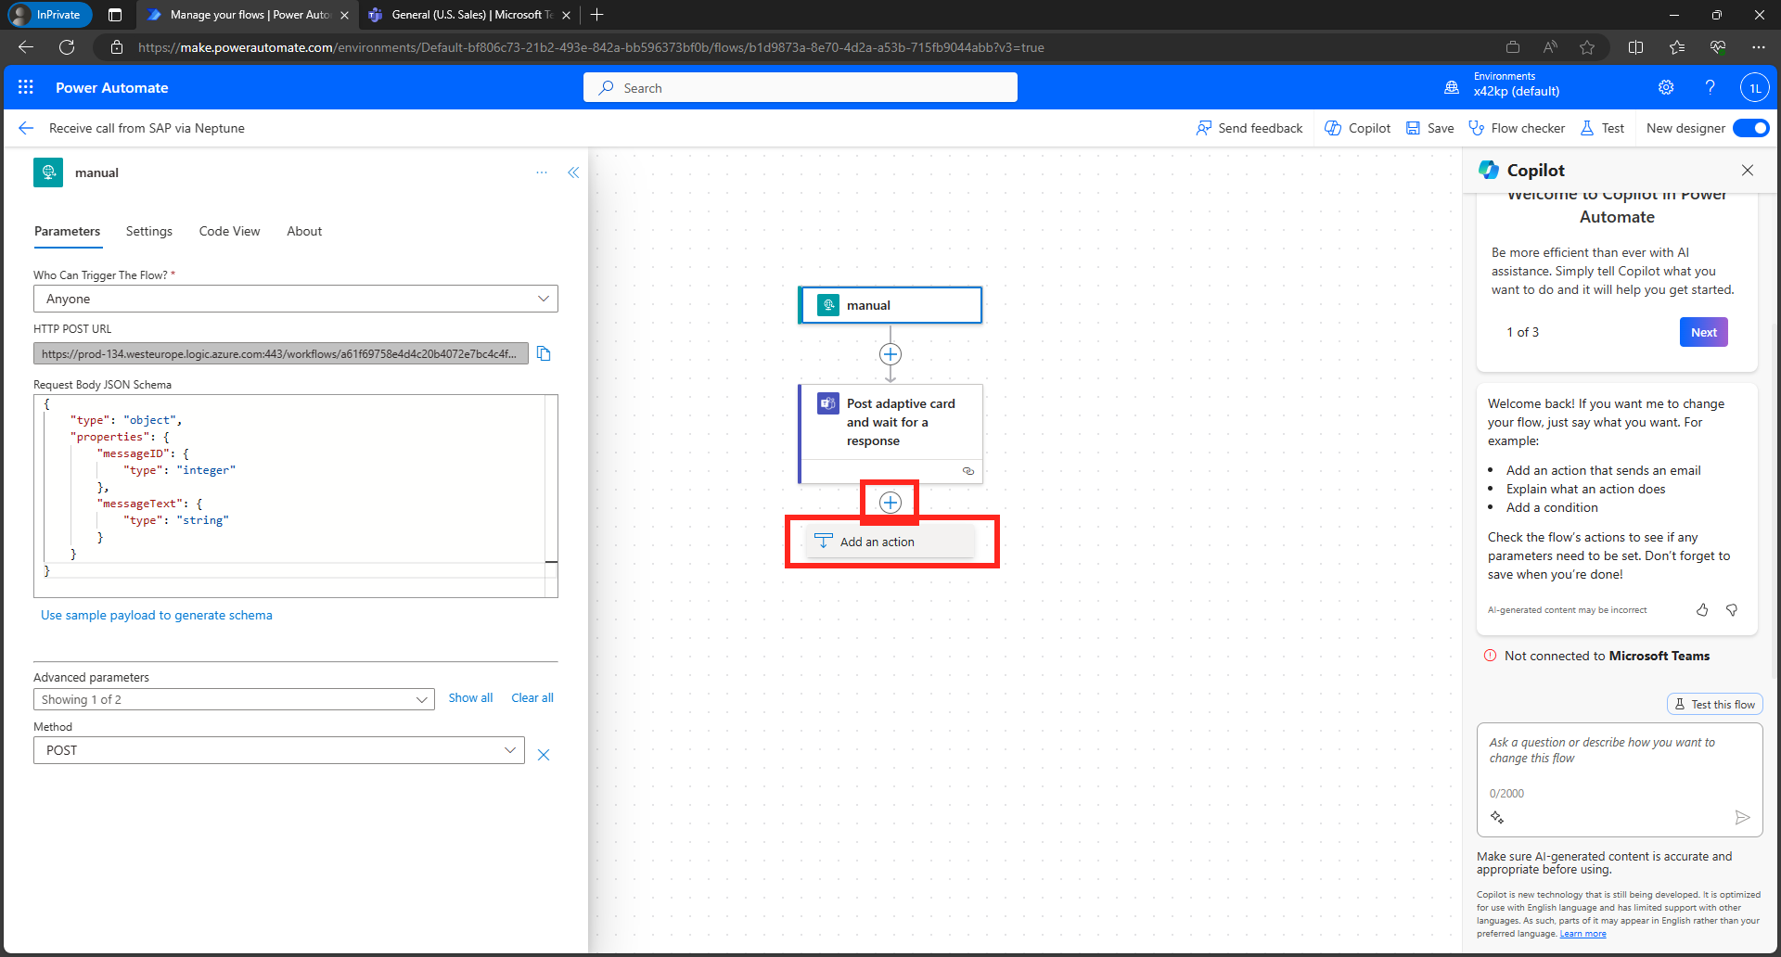The height and width of the screenshot is (957, 1781).
Task: Insert step plus button below manual trigger
Action: click(890, 354)
